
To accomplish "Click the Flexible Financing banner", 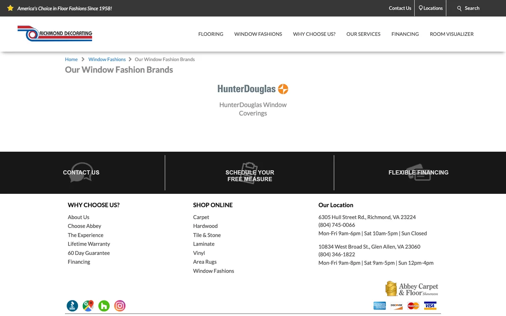I will (418, 172).
